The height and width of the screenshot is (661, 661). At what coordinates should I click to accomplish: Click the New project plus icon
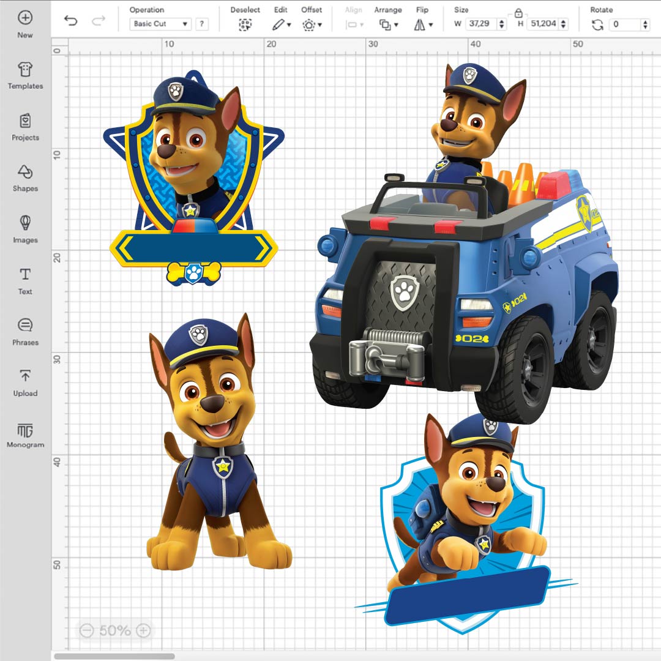click(25, 17)
